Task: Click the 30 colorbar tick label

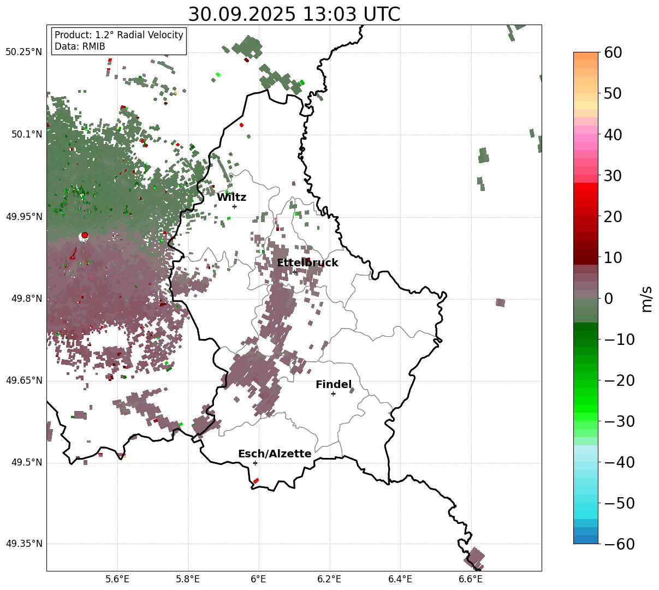Action: point(612,176)
